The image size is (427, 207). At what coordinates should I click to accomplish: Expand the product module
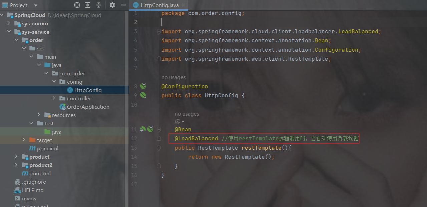[x=16, y=157]
